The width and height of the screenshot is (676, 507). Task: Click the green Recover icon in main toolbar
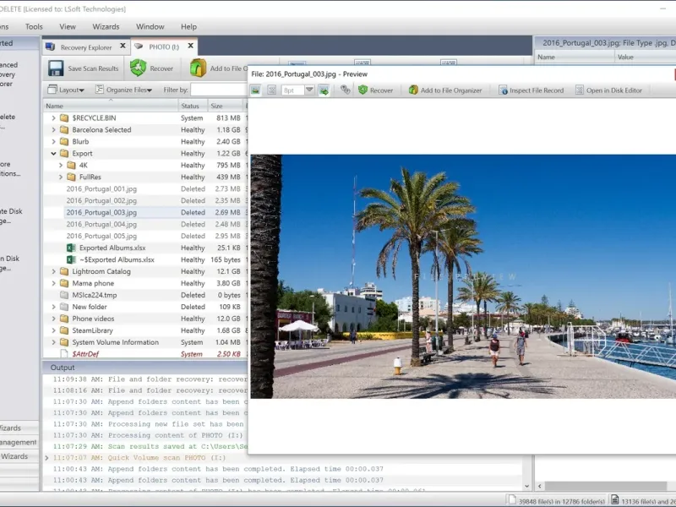coord(138,68)
